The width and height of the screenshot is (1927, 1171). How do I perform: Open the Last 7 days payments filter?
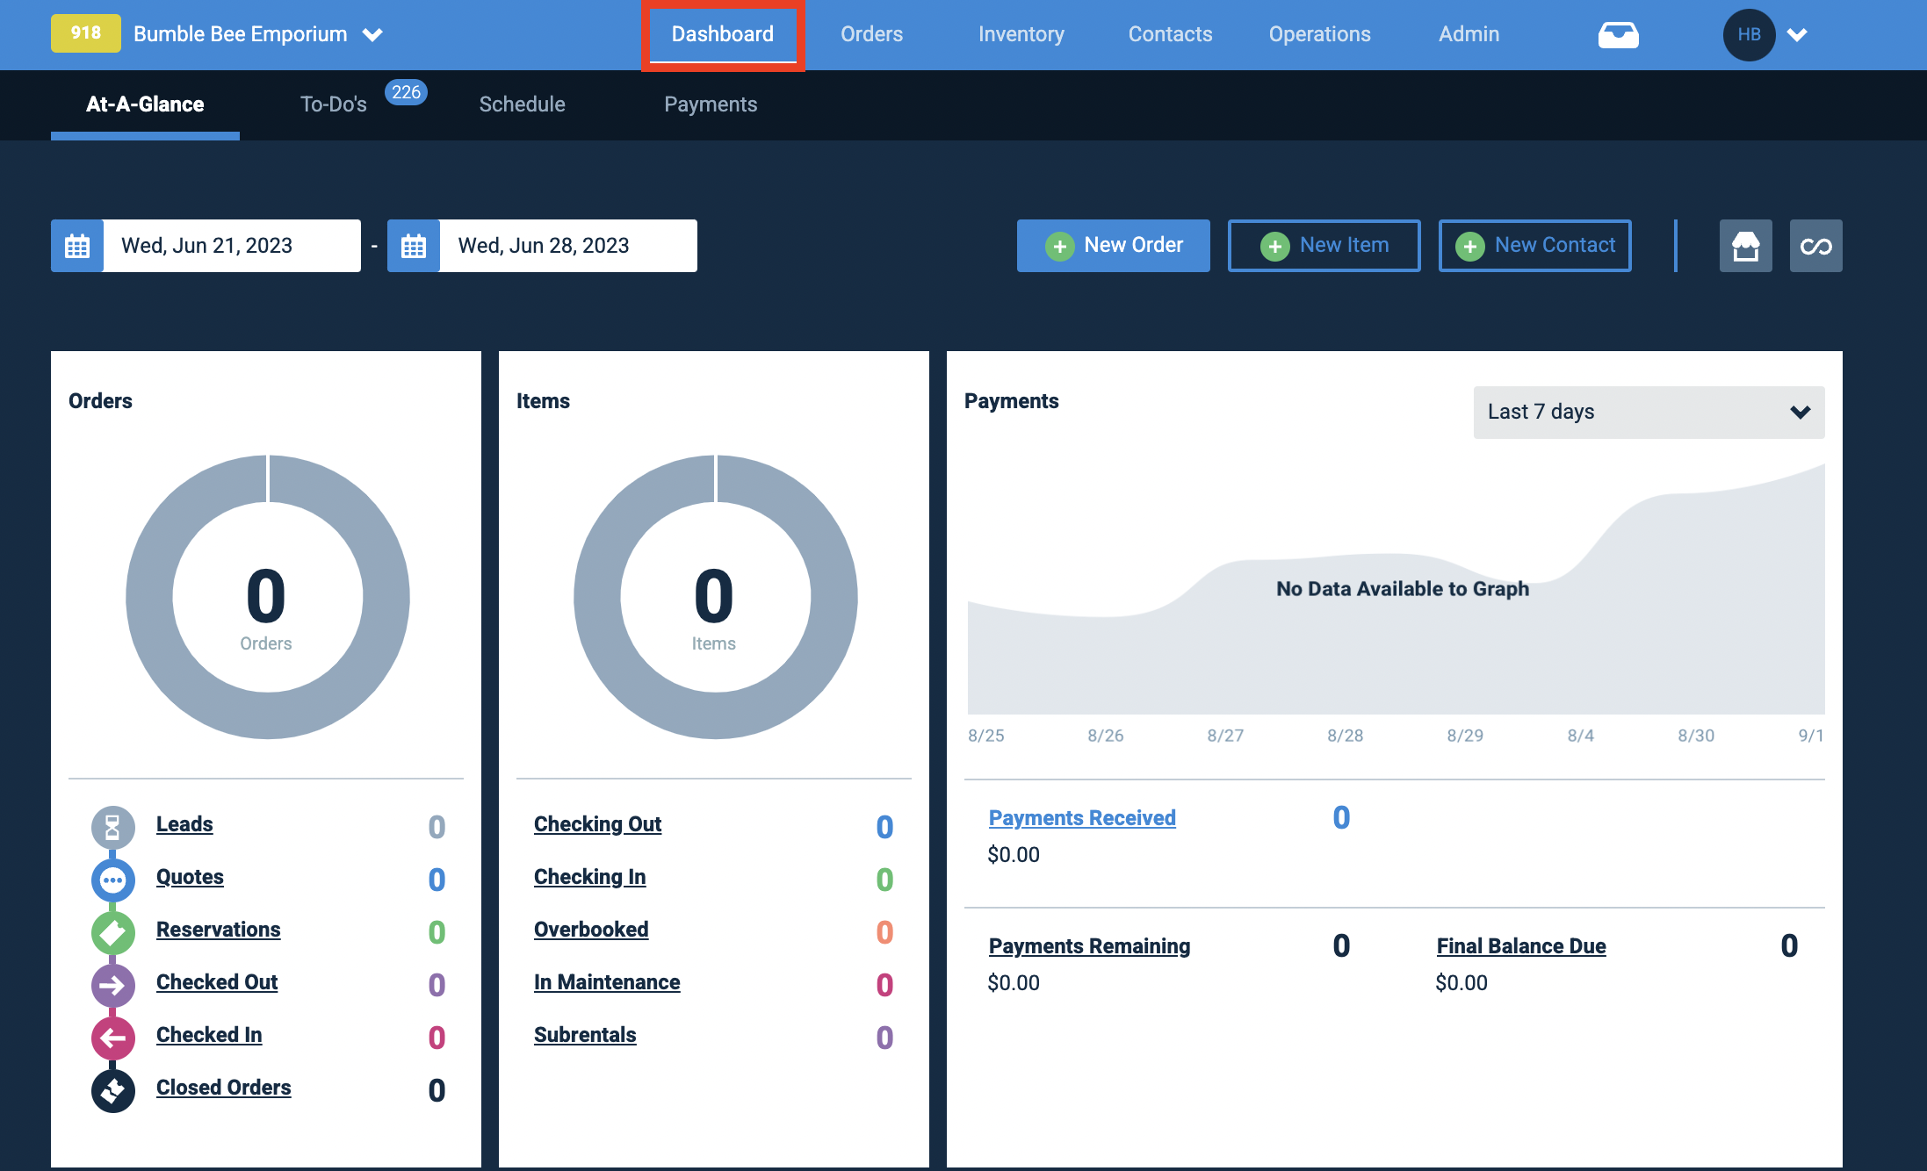(x=1649, y=412)
